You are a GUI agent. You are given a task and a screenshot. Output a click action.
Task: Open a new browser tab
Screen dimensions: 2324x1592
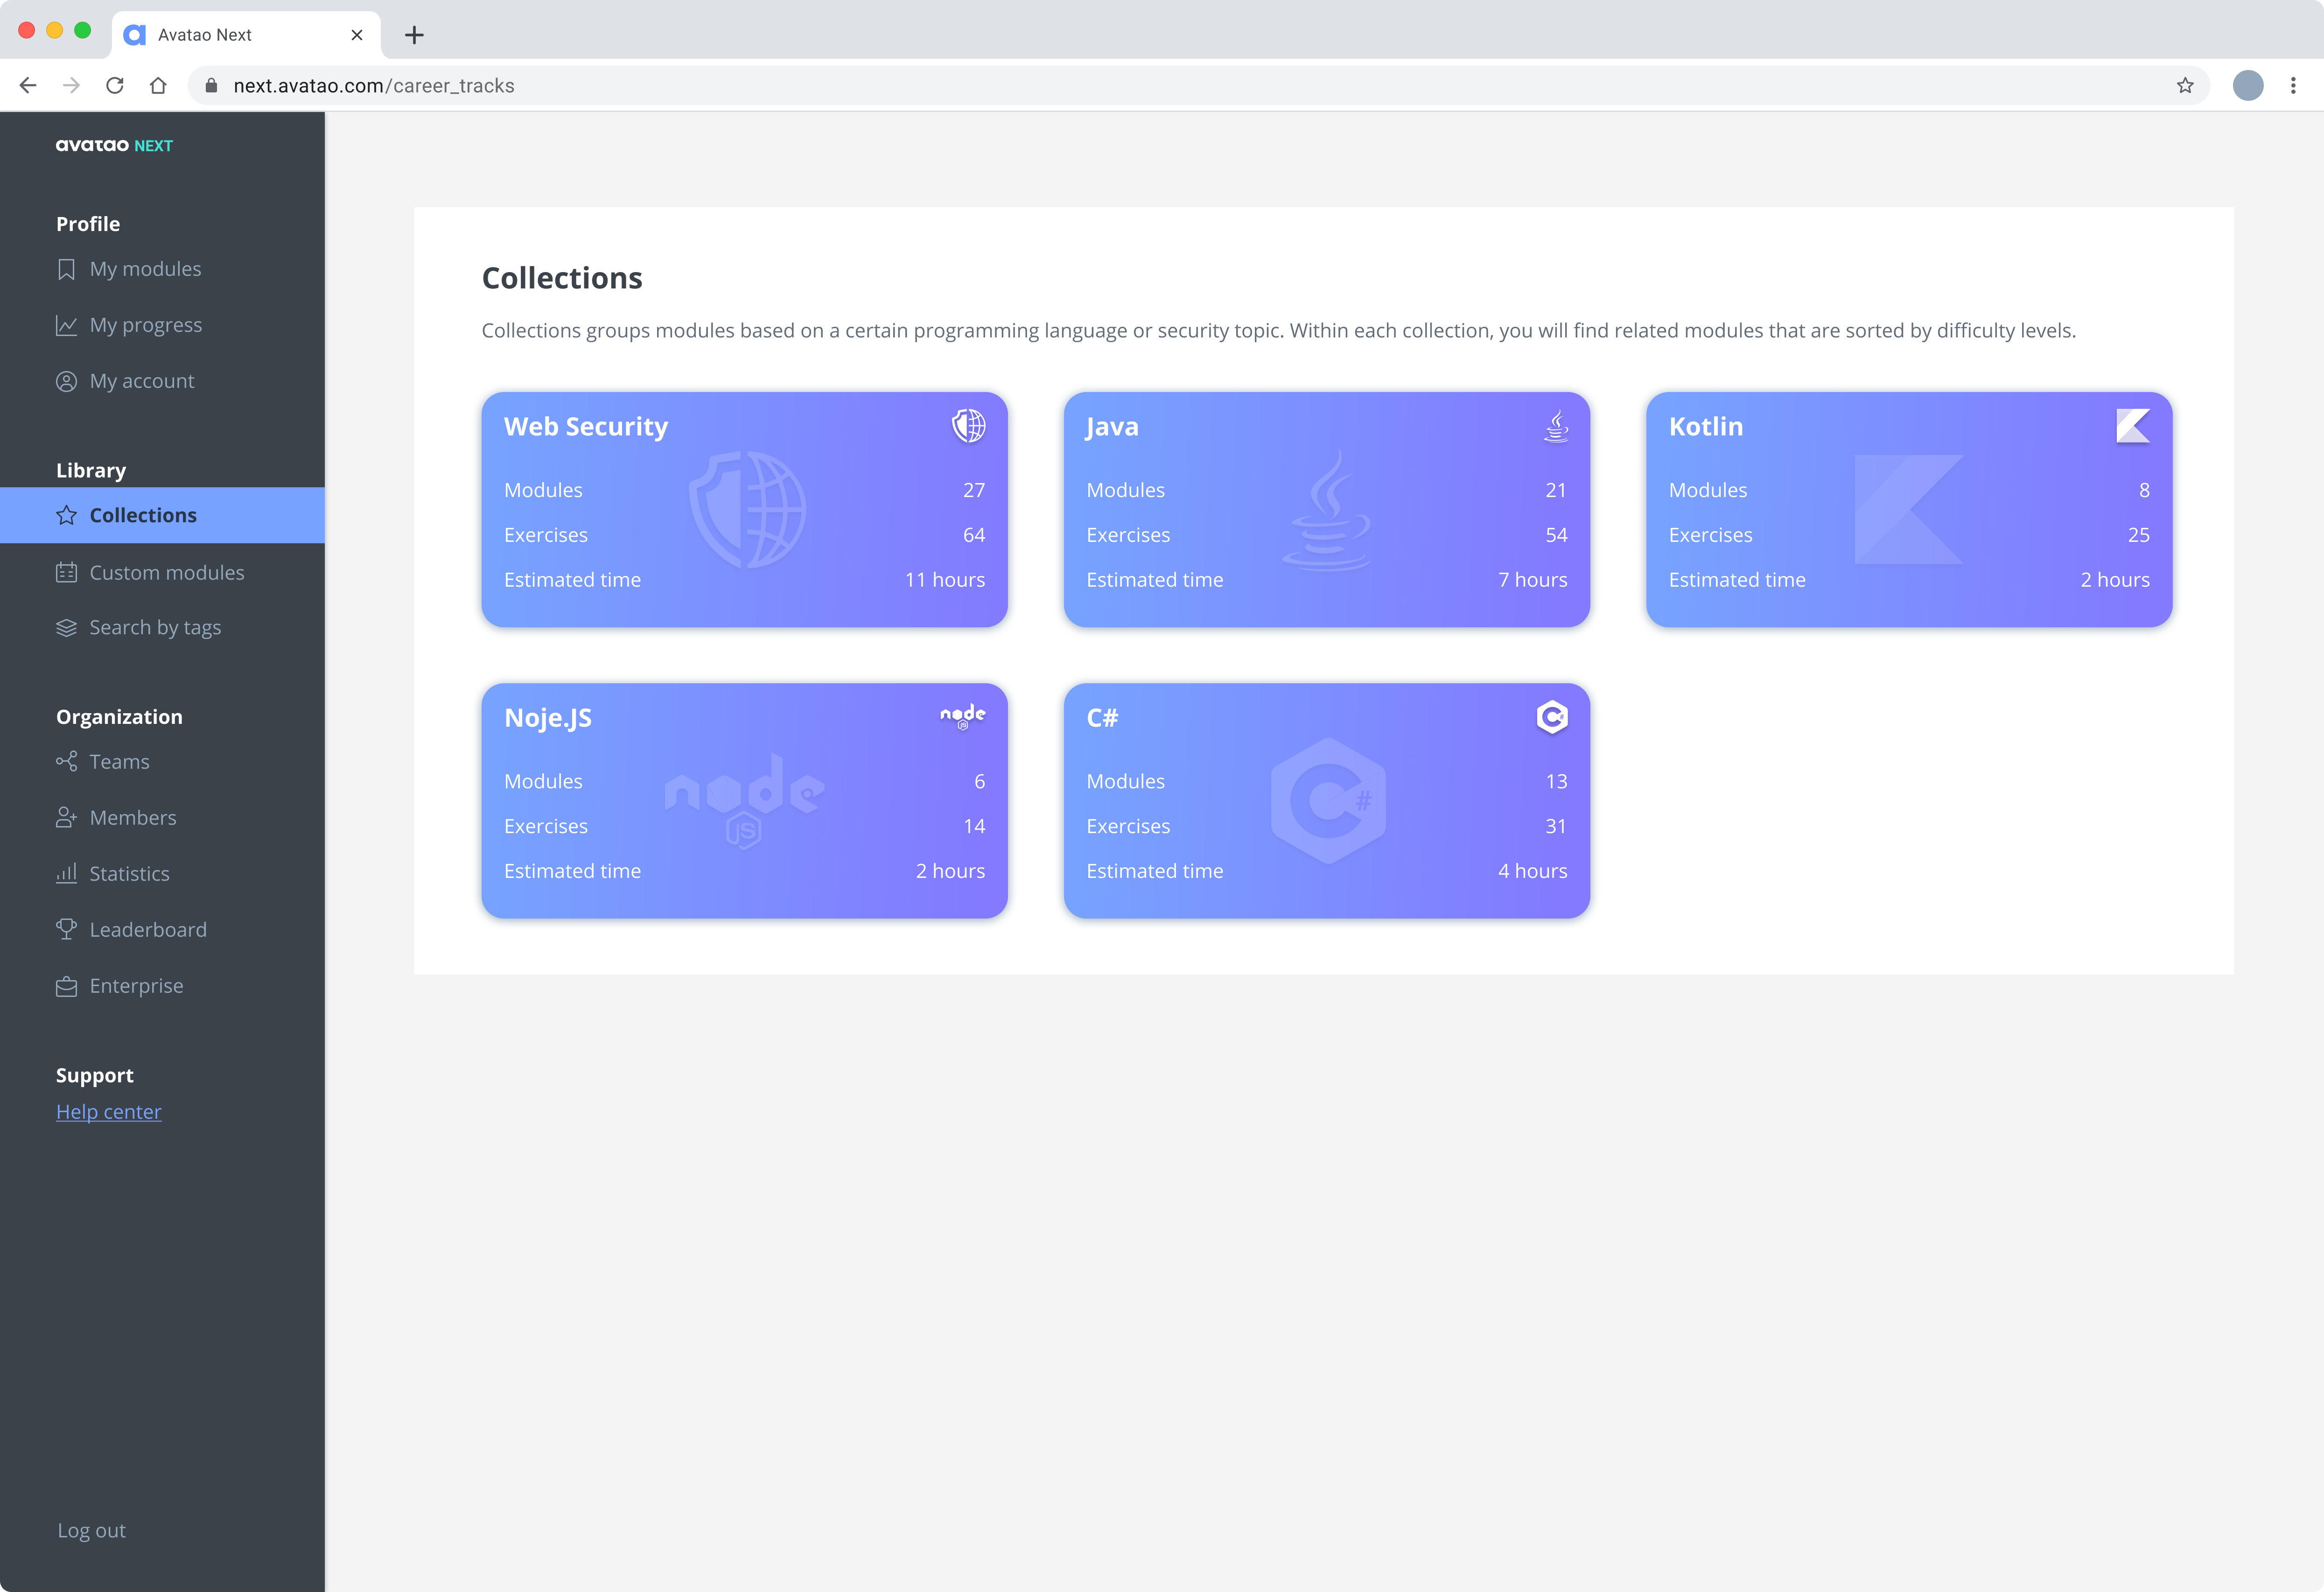tap(414, 35)
